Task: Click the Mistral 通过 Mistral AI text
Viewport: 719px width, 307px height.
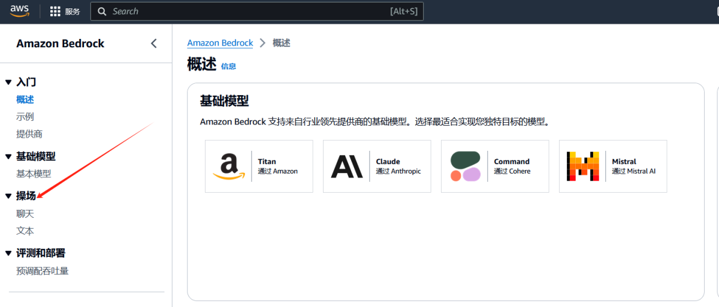Action: (x=634, y=166)
